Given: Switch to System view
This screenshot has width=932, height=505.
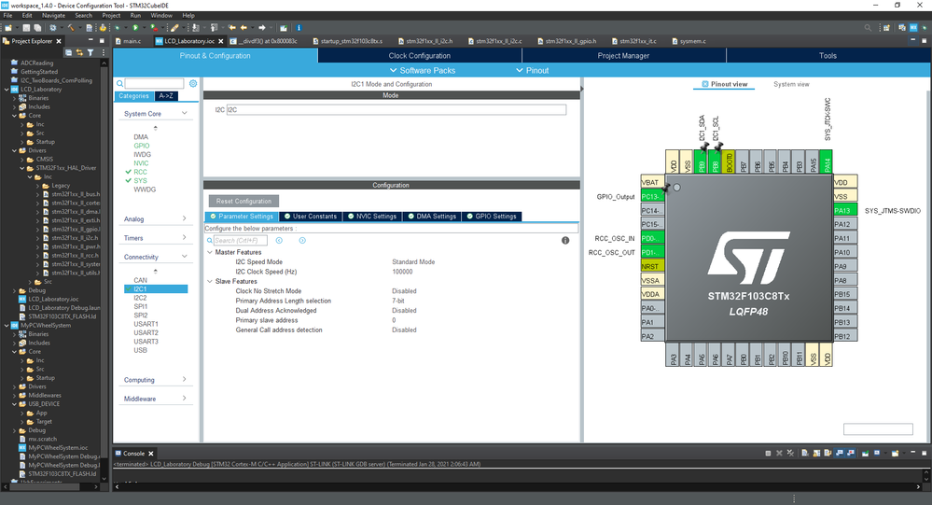Looking at the screenshot, I should (791, 84).
